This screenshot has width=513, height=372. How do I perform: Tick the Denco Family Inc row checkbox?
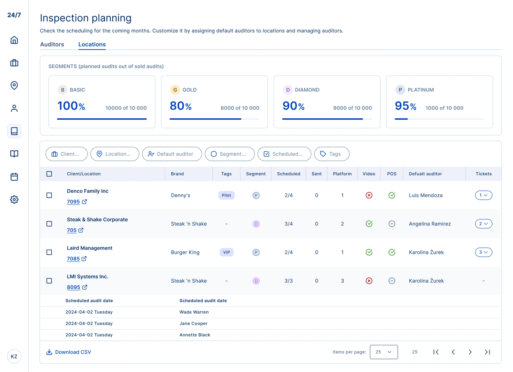[49, 195]
